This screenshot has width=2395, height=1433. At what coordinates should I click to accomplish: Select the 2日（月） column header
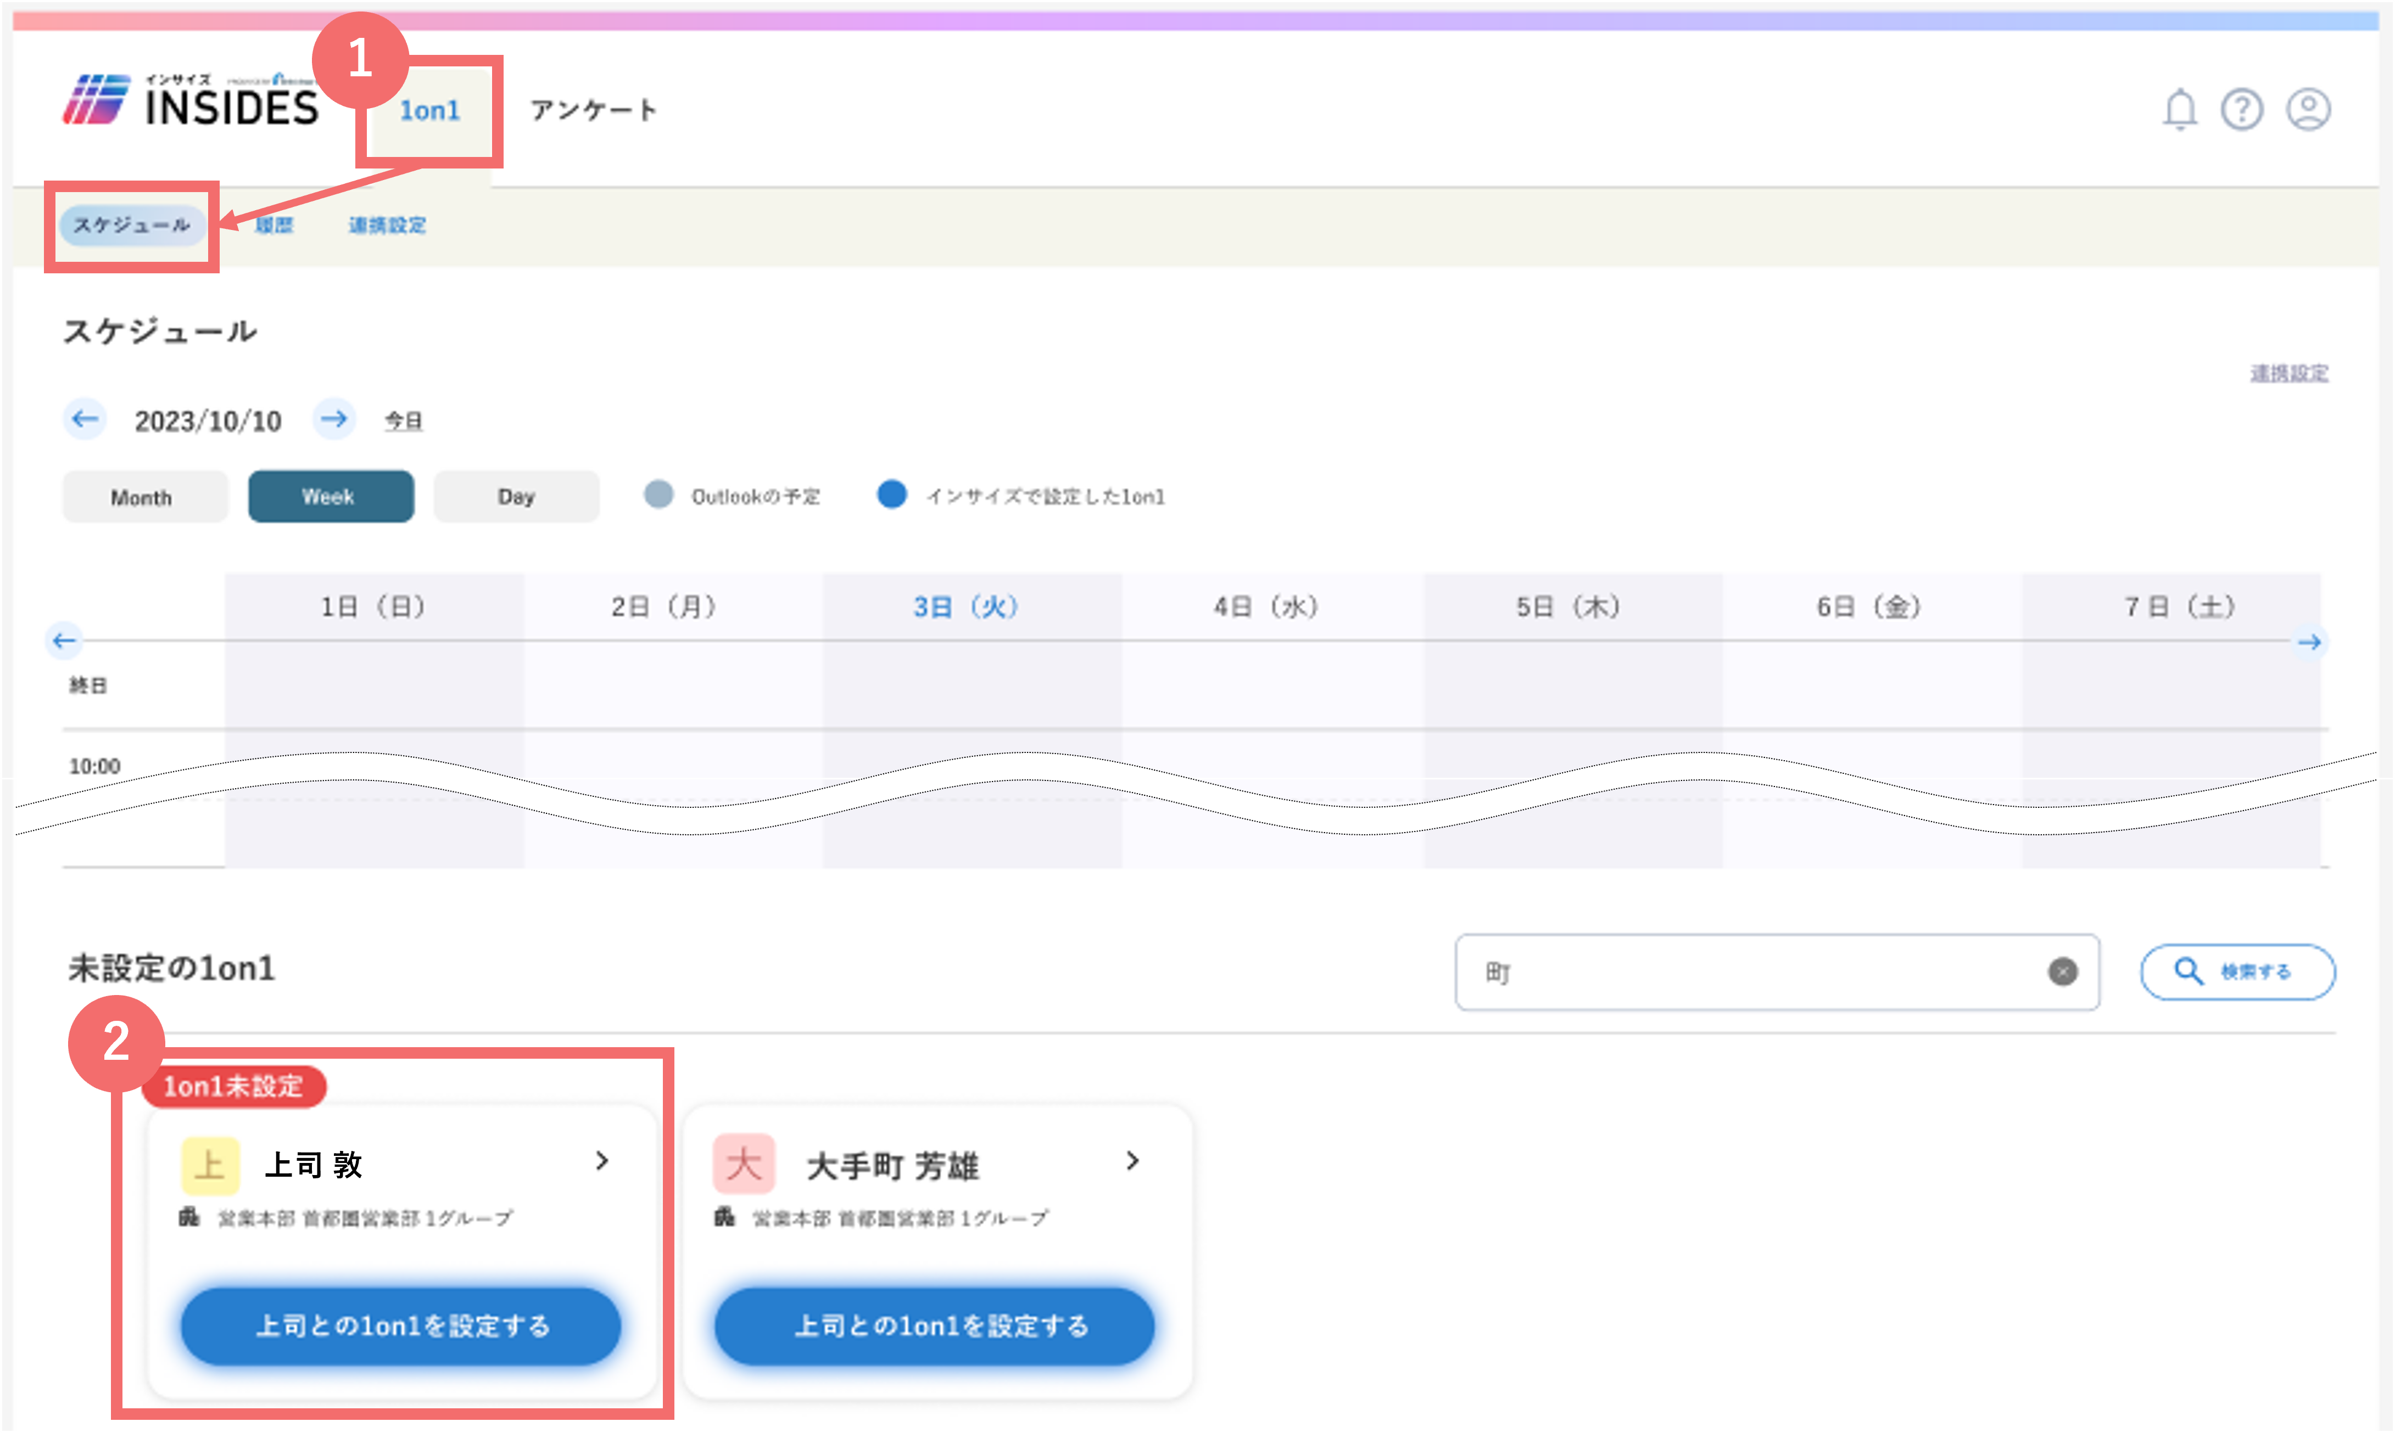[674, 606]
